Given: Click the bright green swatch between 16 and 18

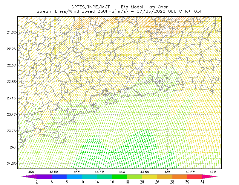Looking at the screenshot, I should (119, 176).
